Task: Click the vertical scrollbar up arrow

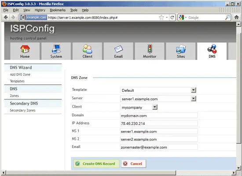Action: [238, 24]
